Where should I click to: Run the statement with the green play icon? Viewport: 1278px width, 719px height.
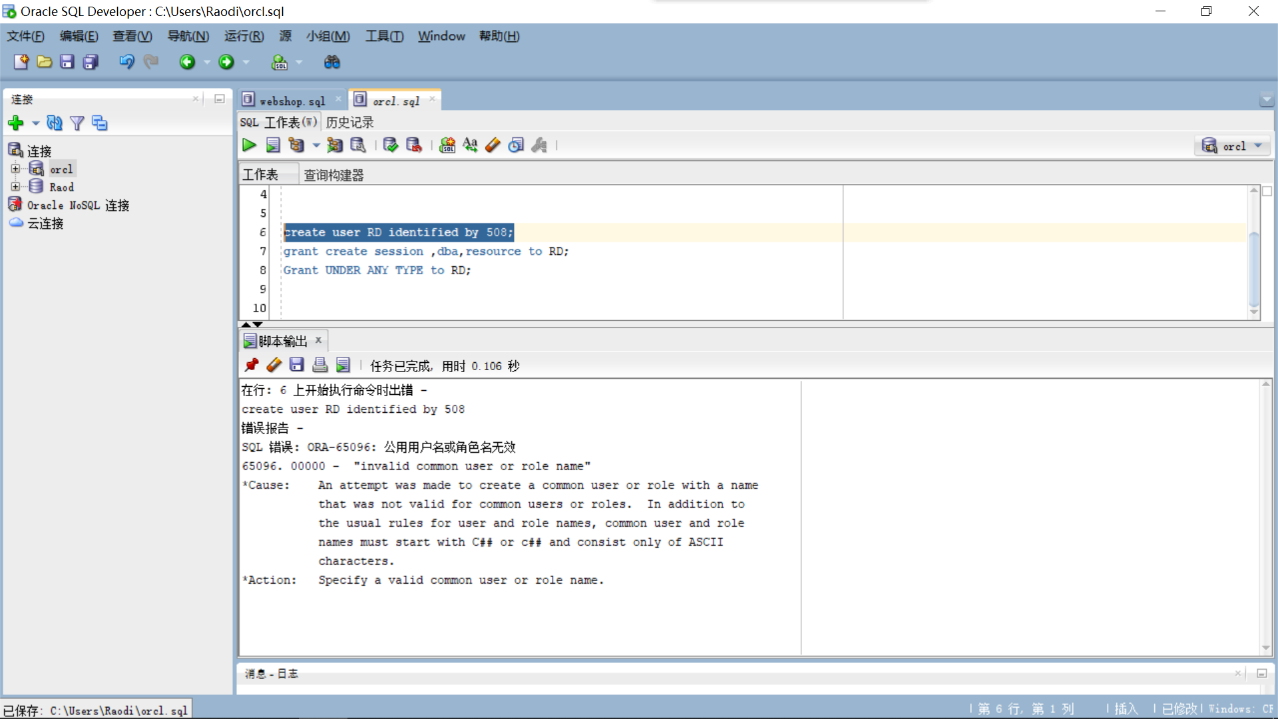point(249,145)
